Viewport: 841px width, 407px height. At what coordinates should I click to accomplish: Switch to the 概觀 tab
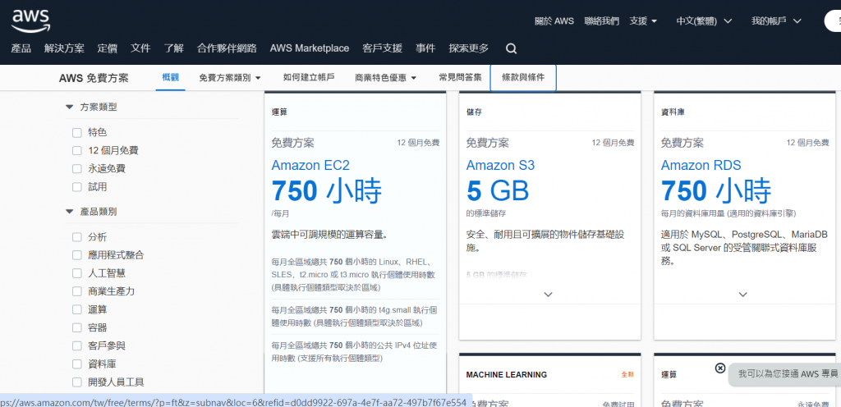pos(171,78)
